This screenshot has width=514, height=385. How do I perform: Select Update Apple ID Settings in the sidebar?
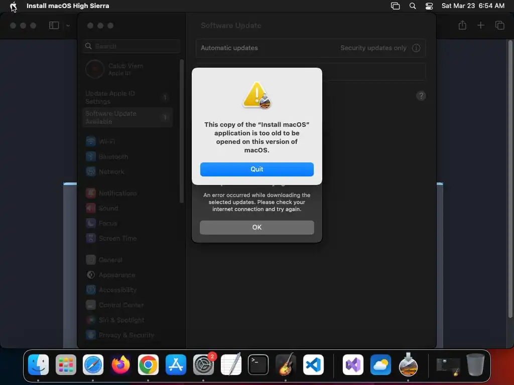[128, 98]
